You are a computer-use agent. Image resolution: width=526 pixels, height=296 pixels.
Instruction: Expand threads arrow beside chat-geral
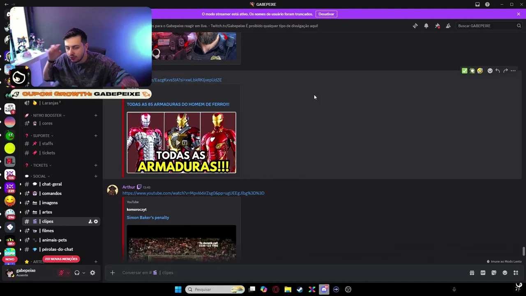(x=21, y=184)
